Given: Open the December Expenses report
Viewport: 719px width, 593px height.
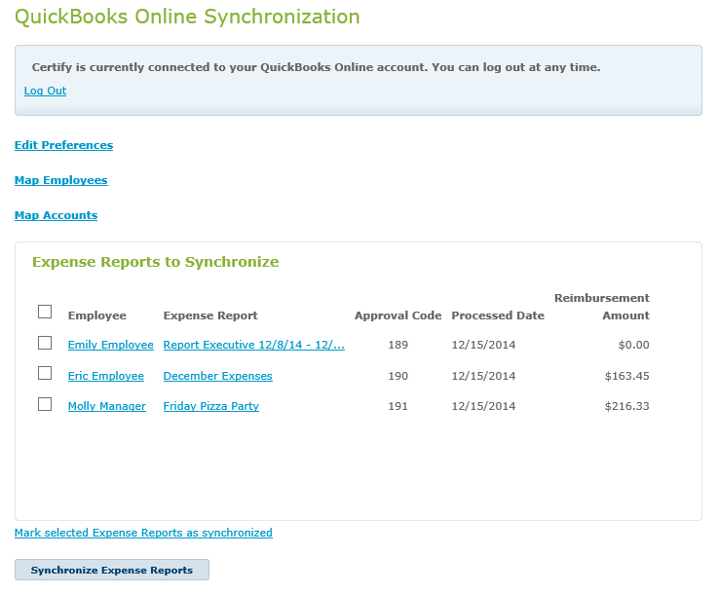Looking at the screenshot, I should click(218, 376).
